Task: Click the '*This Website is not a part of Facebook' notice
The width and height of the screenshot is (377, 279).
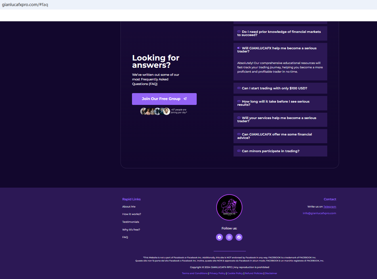Action: click(229, 258)
